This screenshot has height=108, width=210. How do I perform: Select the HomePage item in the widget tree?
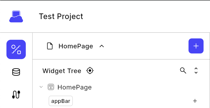(74, 87)
